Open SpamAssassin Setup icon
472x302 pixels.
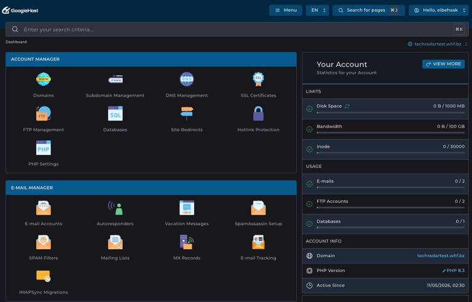[258, 208]
